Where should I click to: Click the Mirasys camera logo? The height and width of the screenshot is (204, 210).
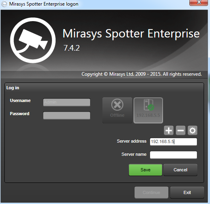[x=33, y=40]
